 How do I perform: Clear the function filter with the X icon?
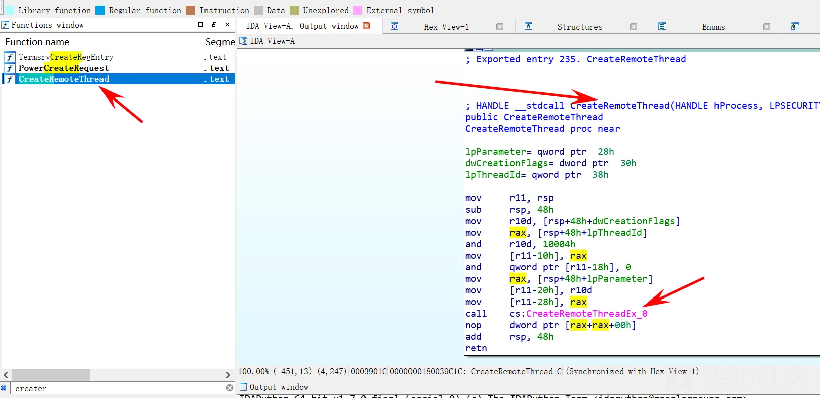tap(230, 388)
